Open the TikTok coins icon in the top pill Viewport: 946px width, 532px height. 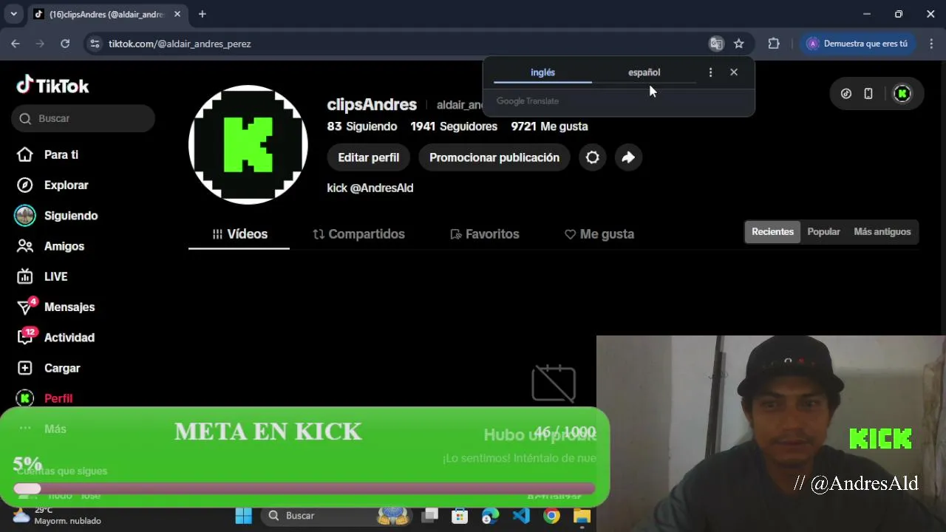click(846, 94)
